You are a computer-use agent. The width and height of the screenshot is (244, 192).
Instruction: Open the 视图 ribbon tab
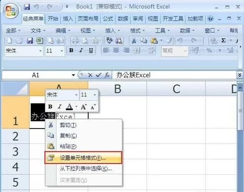[x=153, y=19]
